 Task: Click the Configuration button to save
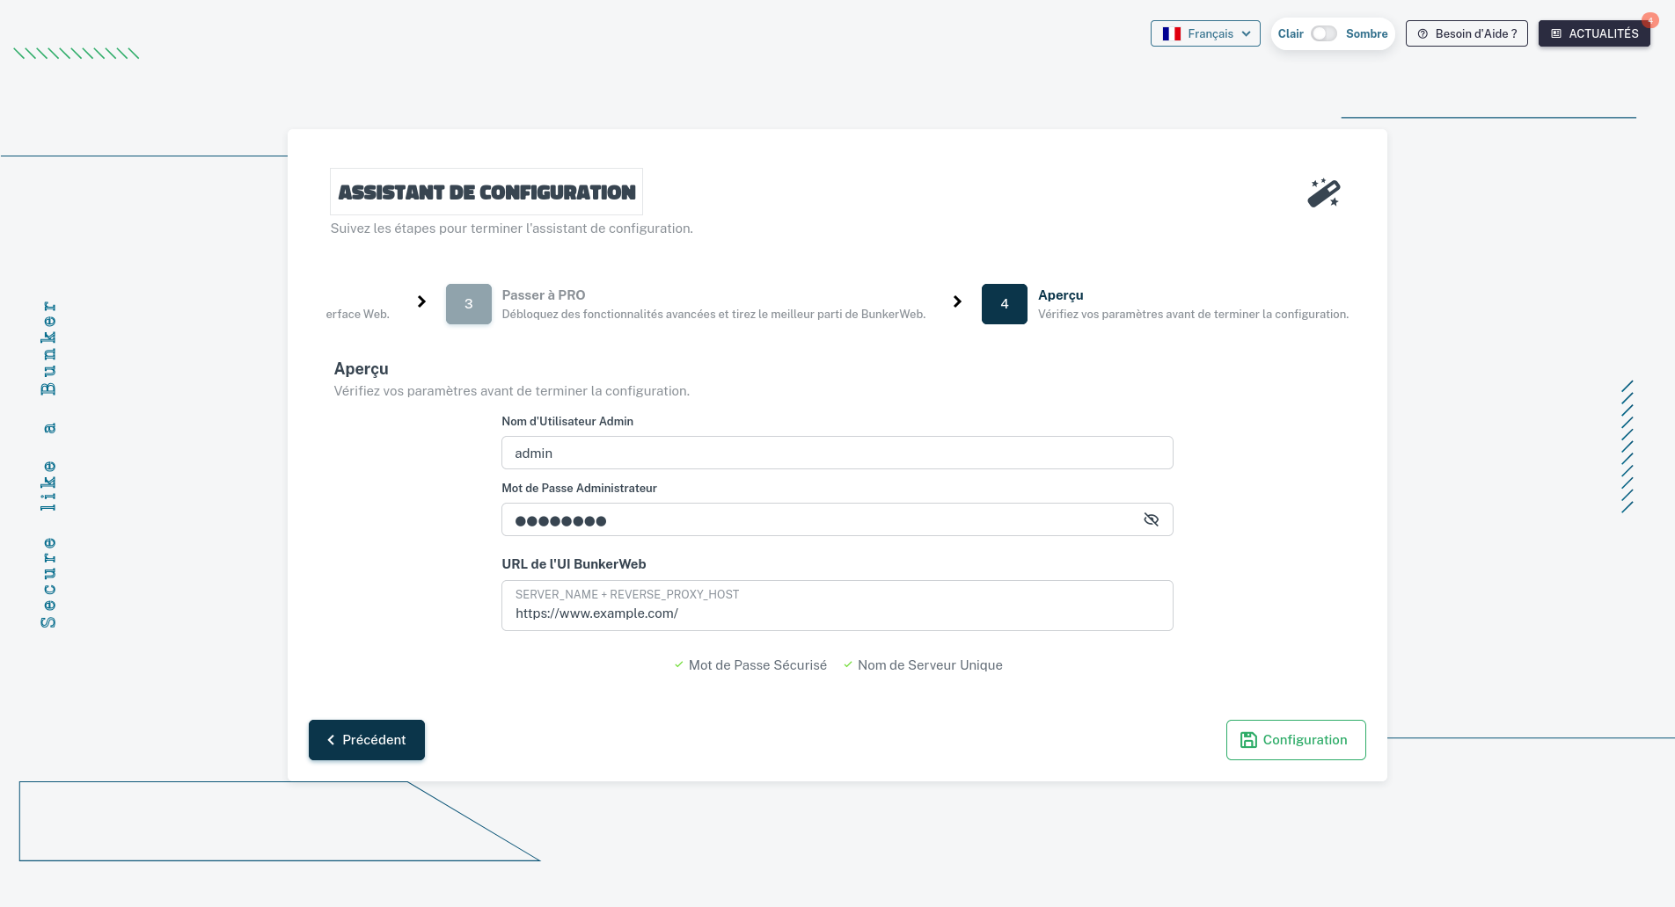[1295, 739]
